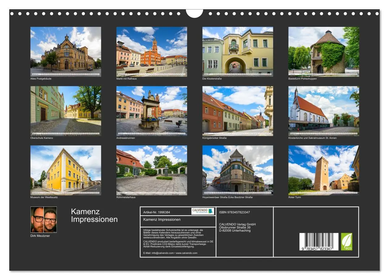This screenshot has width=389, height=280.
Task: Click the 'Markt mit Rathaus' caption
Action: pos(127,79)
